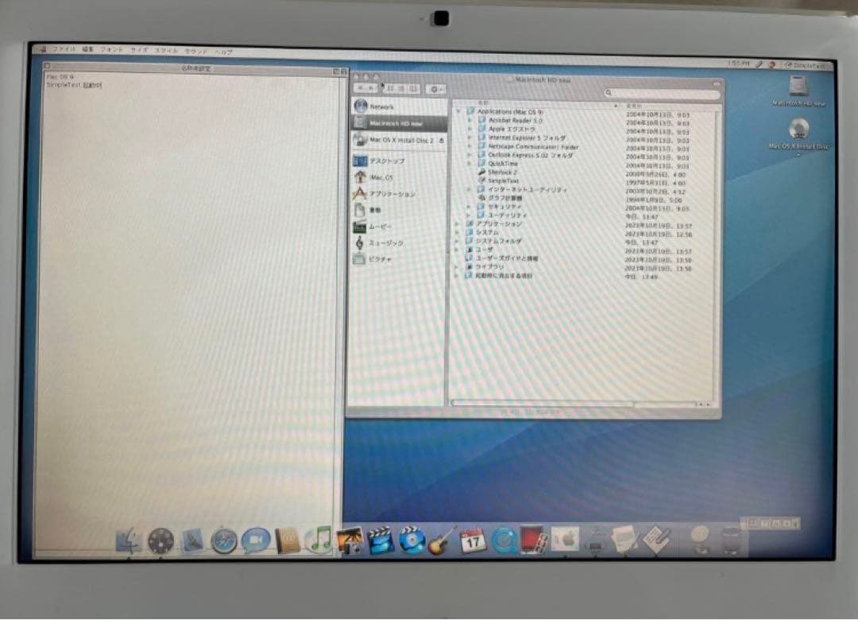Eject Mac OS X Install Disc 2
This screenshot has height=620, width=858.
tap(441, 140)
